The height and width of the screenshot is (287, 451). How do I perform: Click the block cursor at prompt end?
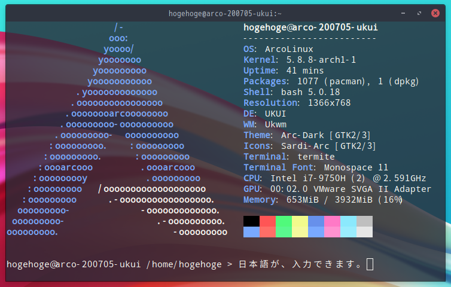[370, 264]
